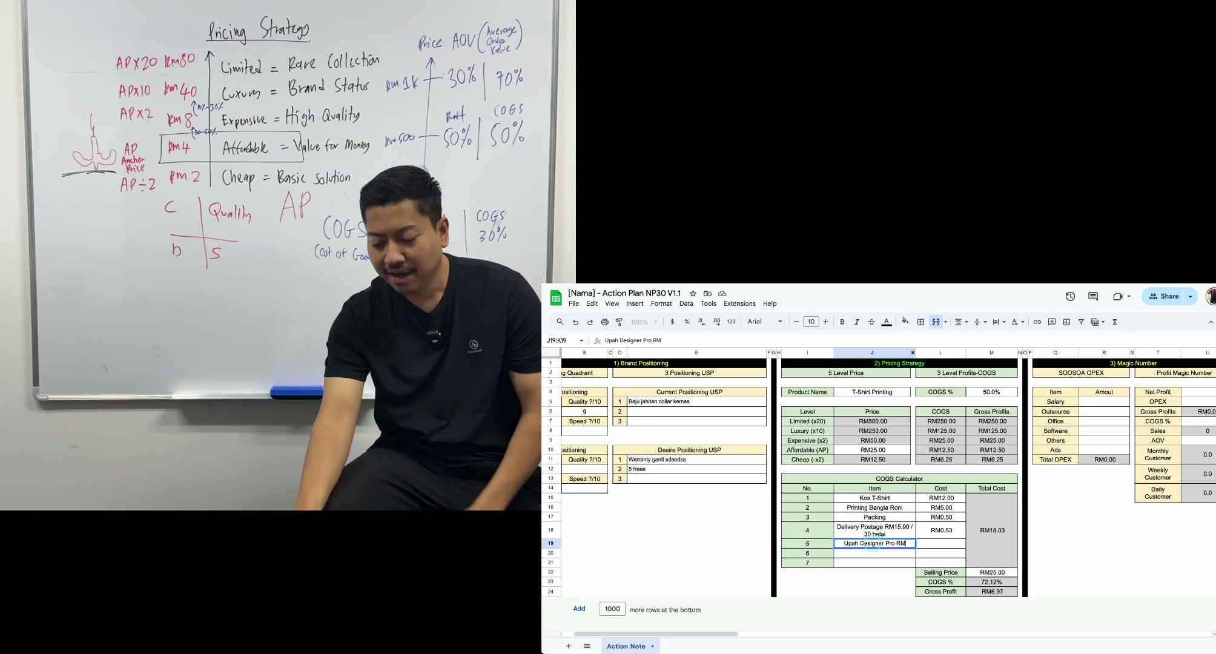Format as currency with dollar icon
The image size is (1216, 654).
pyautogui.click(x=672, y=322)
